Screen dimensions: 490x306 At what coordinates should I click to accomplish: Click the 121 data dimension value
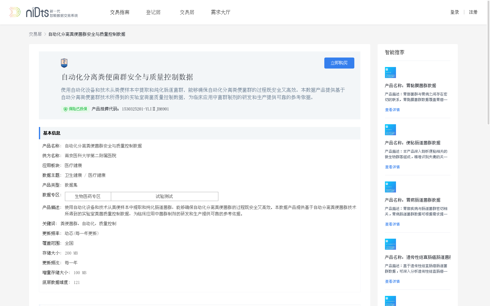coord(77,282)
